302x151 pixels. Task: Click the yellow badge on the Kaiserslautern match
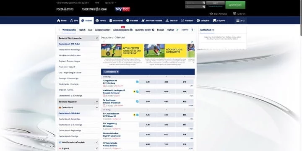(x=135, y=115)
